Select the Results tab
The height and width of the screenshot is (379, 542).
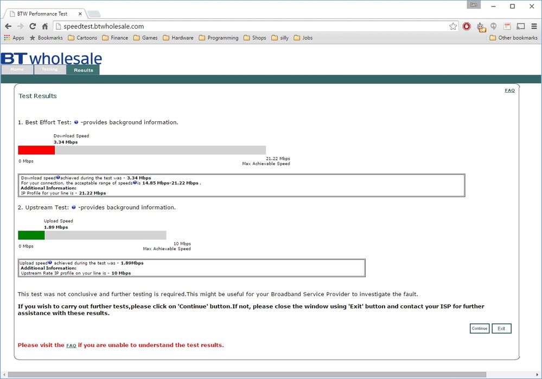click(84, 70)
